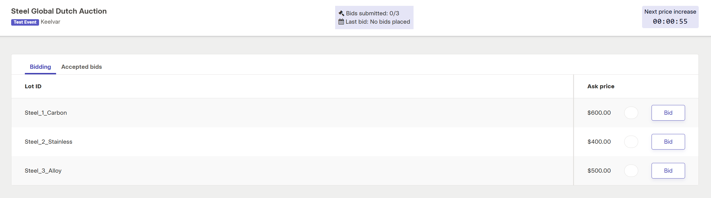Bid on the Steel_3_Alloy lot
Screen dimensions: 711x198
(x=668, y=171)
